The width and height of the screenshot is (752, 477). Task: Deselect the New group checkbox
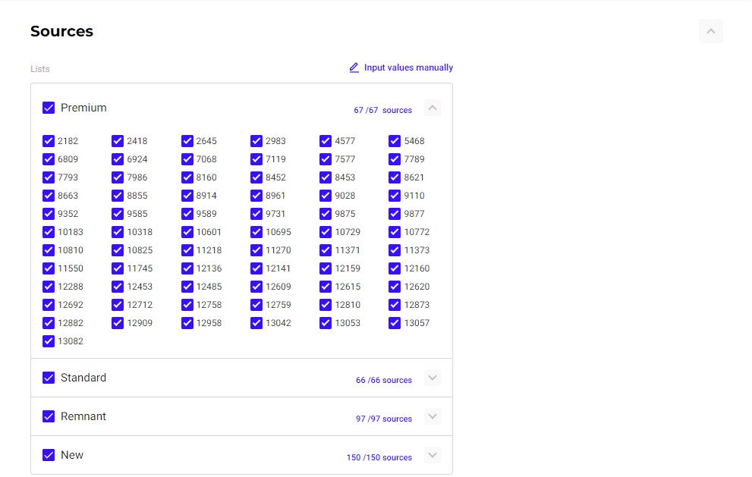[x=49, y=455]
